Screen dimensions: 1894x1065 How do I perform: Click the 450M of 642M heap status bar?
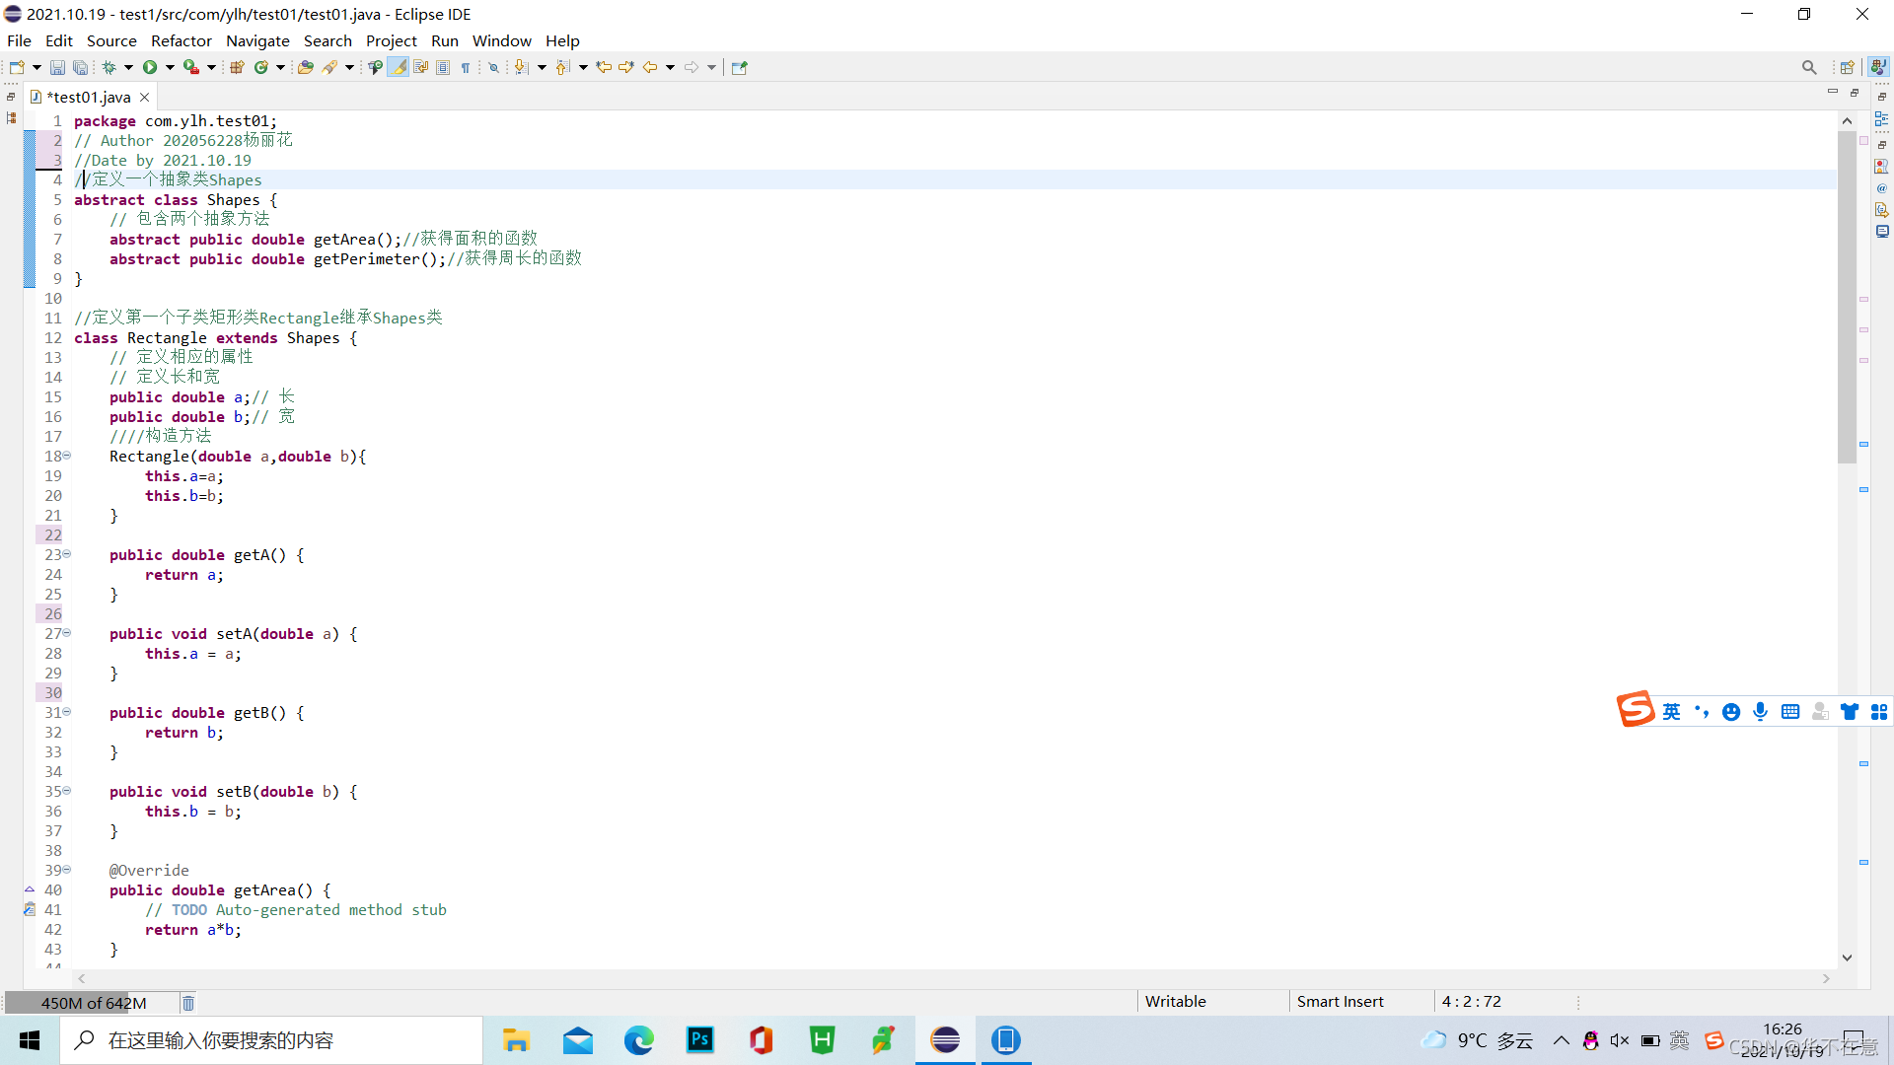(94, 1003)
